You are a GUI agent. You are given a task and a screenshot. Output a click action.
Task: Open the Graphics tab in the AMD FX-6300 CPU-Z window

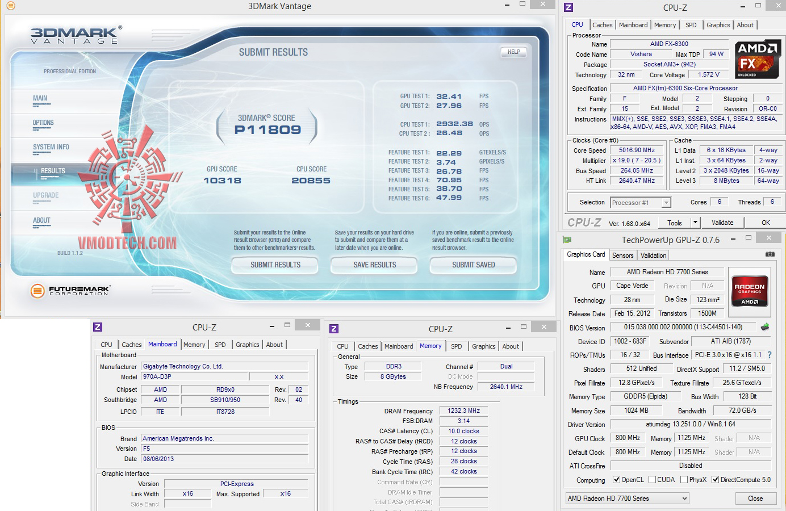(718, 25)
